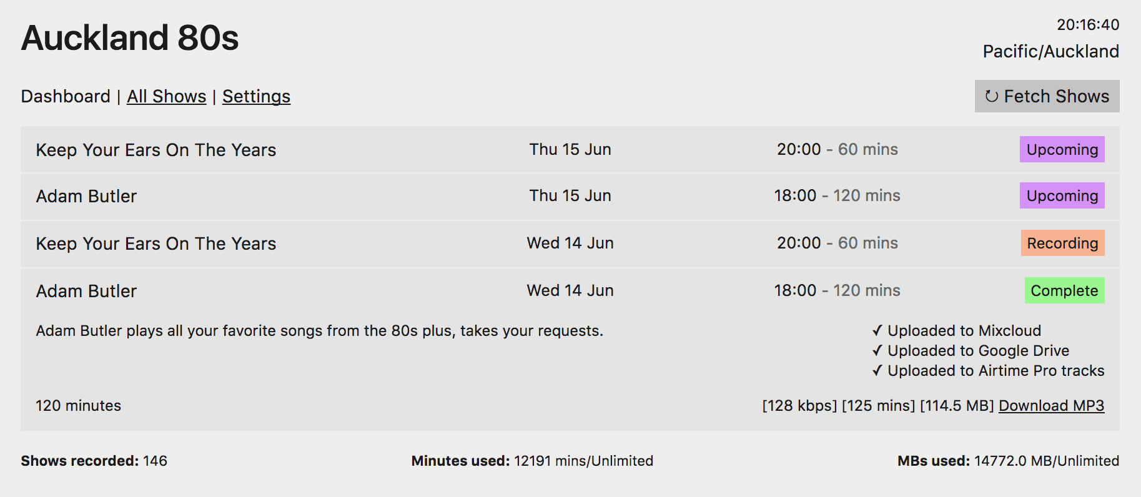Click the Pacific/Auckland timezone label
Screen dimensions: 1141x497
point(1050,51)
